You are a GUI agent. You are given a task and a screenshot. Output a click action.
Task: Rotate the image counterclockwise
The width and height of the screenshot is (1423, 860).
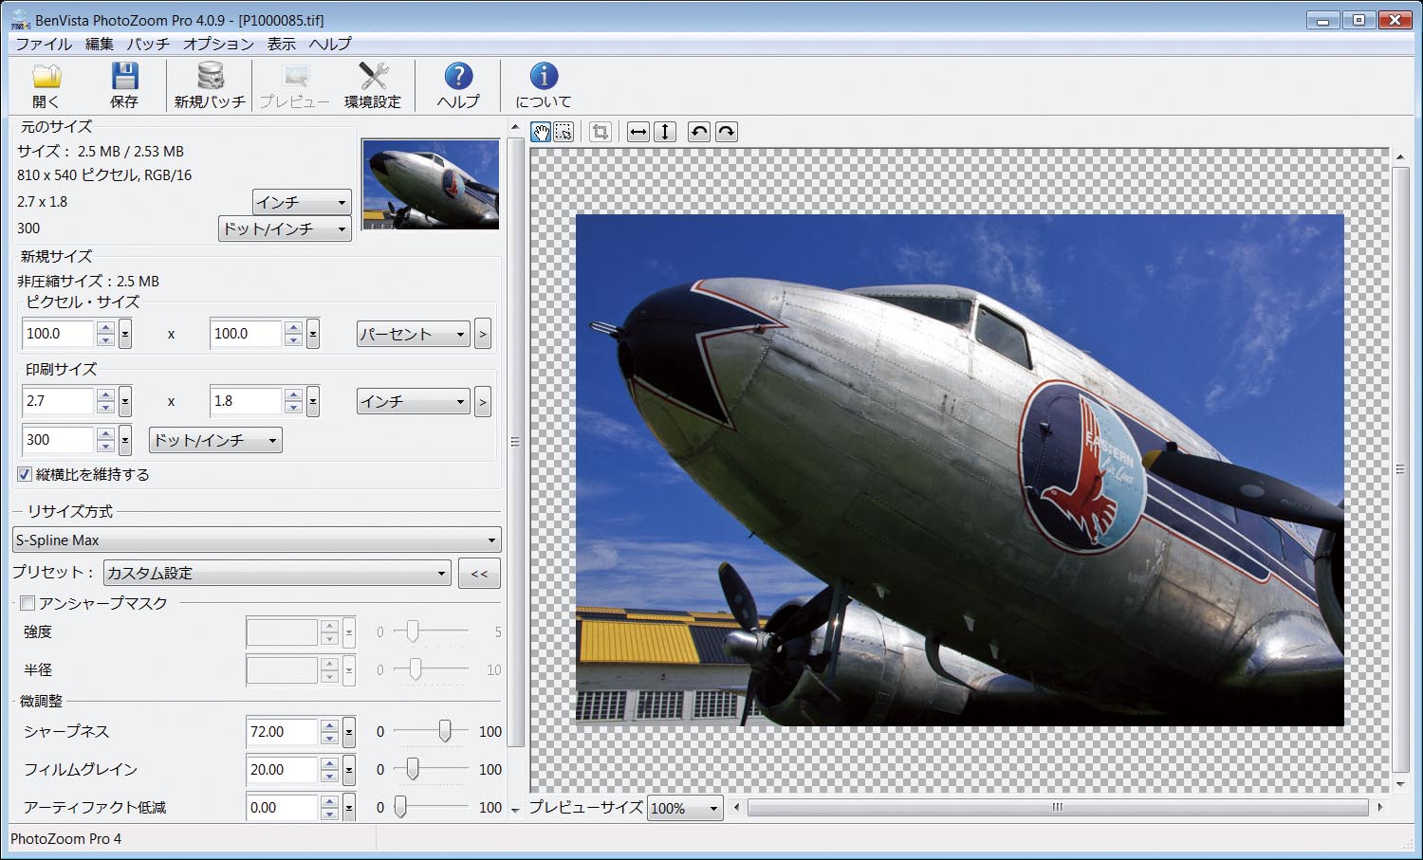coord(699,132)
